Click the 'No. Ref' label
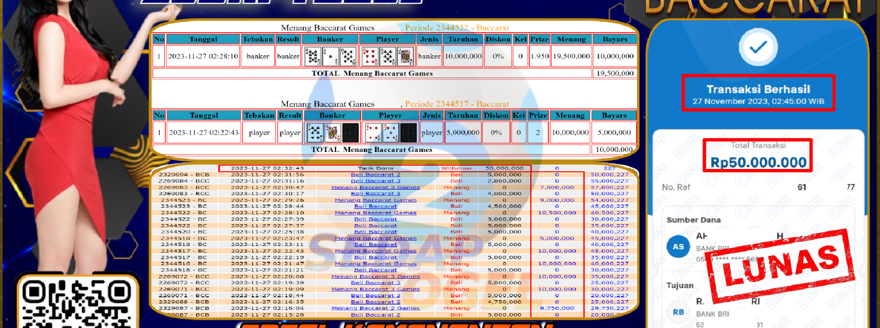This screenshot has height=328, width=880. point(676,187)
